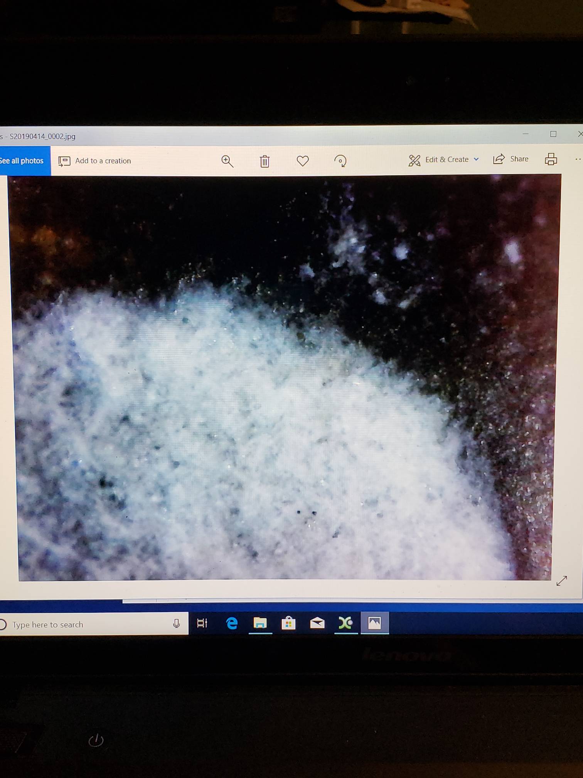Enter full screen with diagonal arrow icon
Image resolution: width=583 pixels, height=778 pixels.
[562, 580]
